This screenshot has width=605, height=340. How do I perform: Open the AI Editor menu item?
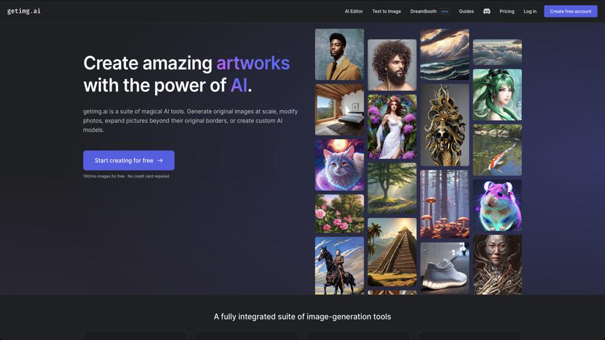pos(354,11)
